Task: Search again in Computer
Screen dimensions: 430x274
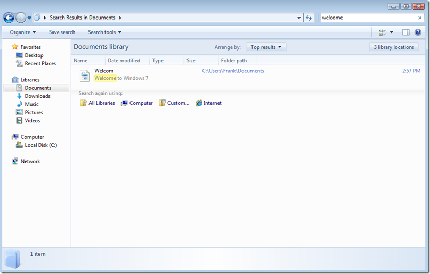Action: [137, 103]
